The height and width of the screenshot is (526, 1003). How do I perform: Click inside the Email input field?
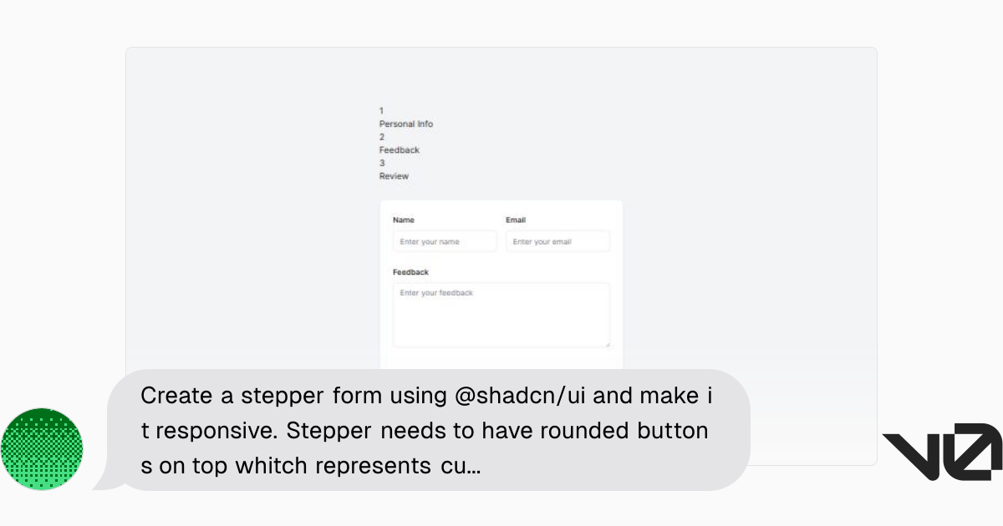pyautogui.click(x=558, y=241)
